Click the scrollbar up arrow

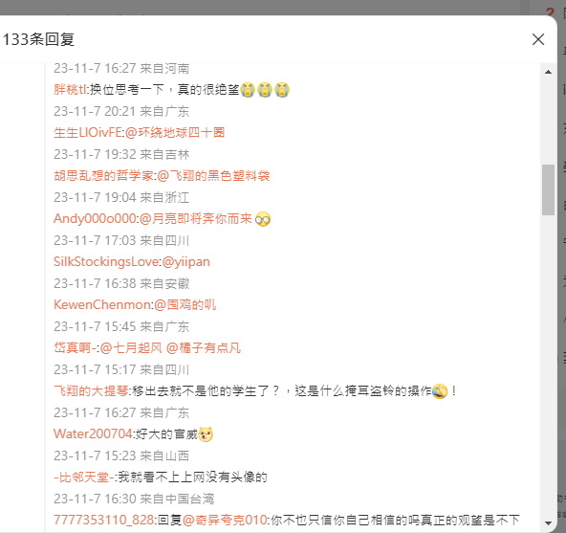click(548, 72)
